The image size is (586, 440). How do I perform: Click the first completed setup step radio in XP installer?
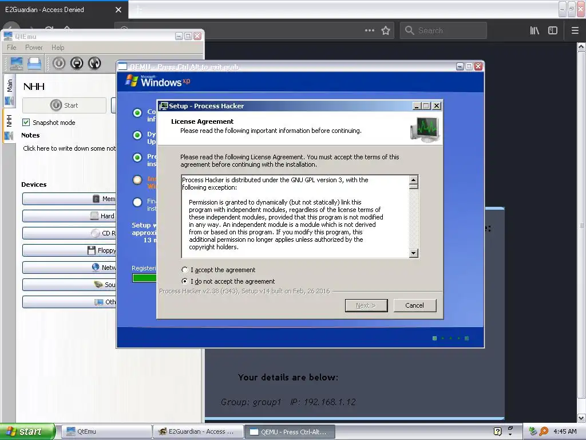pos(137,113)
